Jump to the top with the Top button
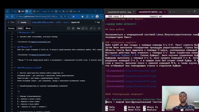Screen dimensions: 199x112 97,22
